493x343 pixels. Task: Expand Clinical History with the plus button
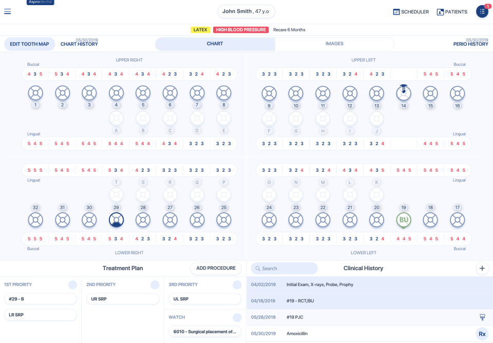tap(482, 268)
